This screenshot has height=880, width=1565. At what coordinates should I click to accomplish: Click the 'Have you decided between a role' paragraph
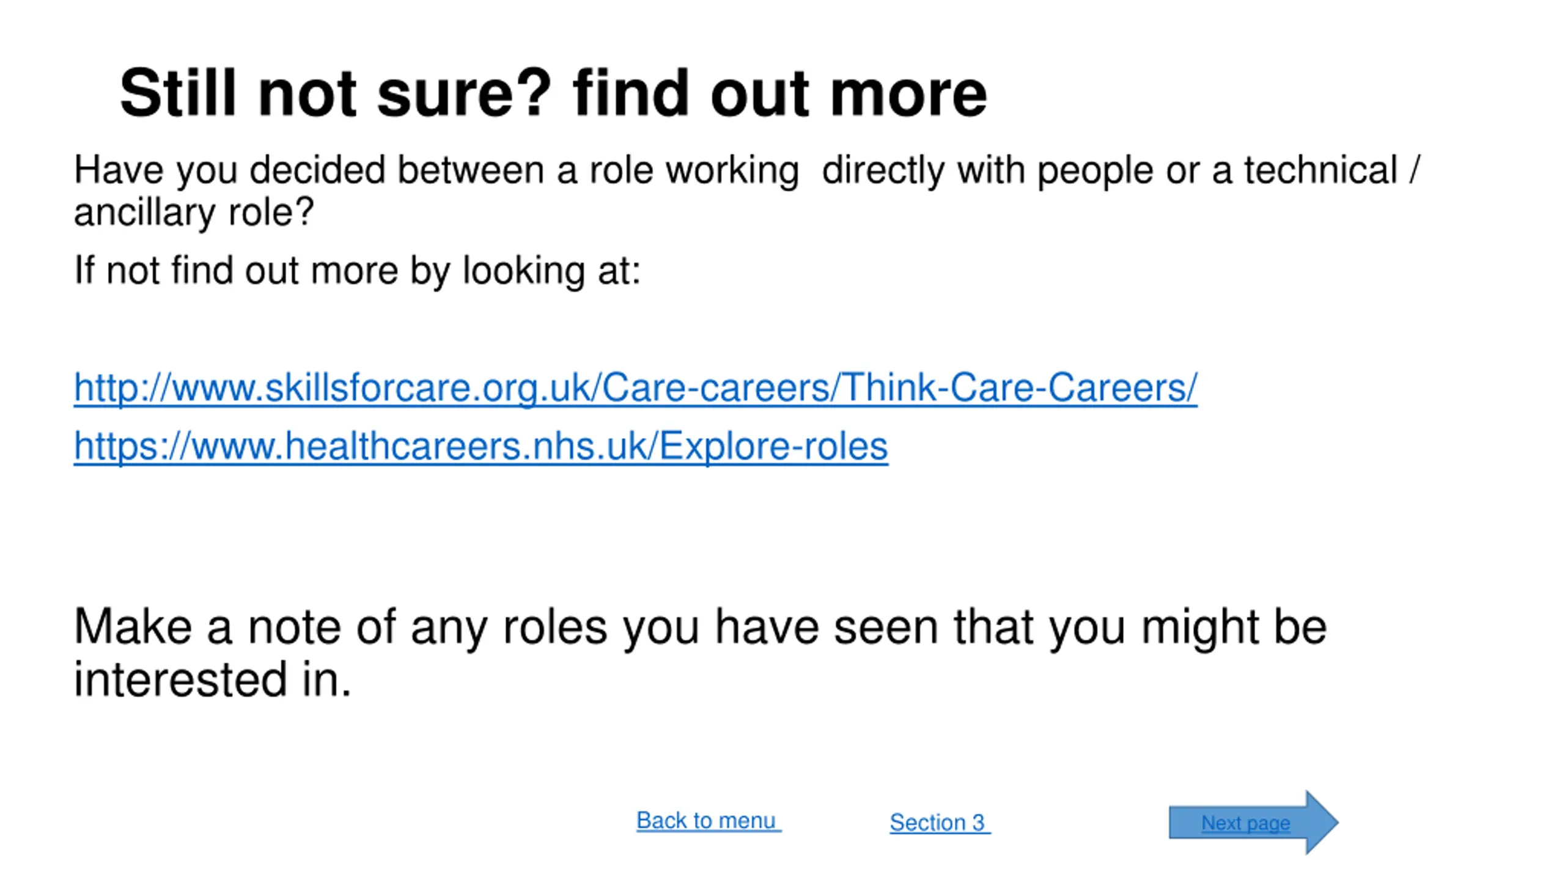[x=746, y=191]
